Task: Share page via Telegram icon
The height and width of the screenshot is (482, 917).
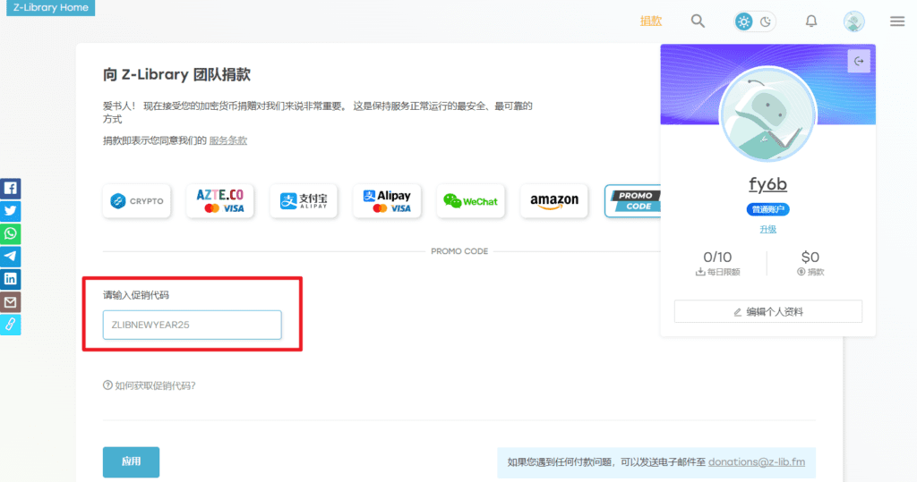Action: point(11,257)
